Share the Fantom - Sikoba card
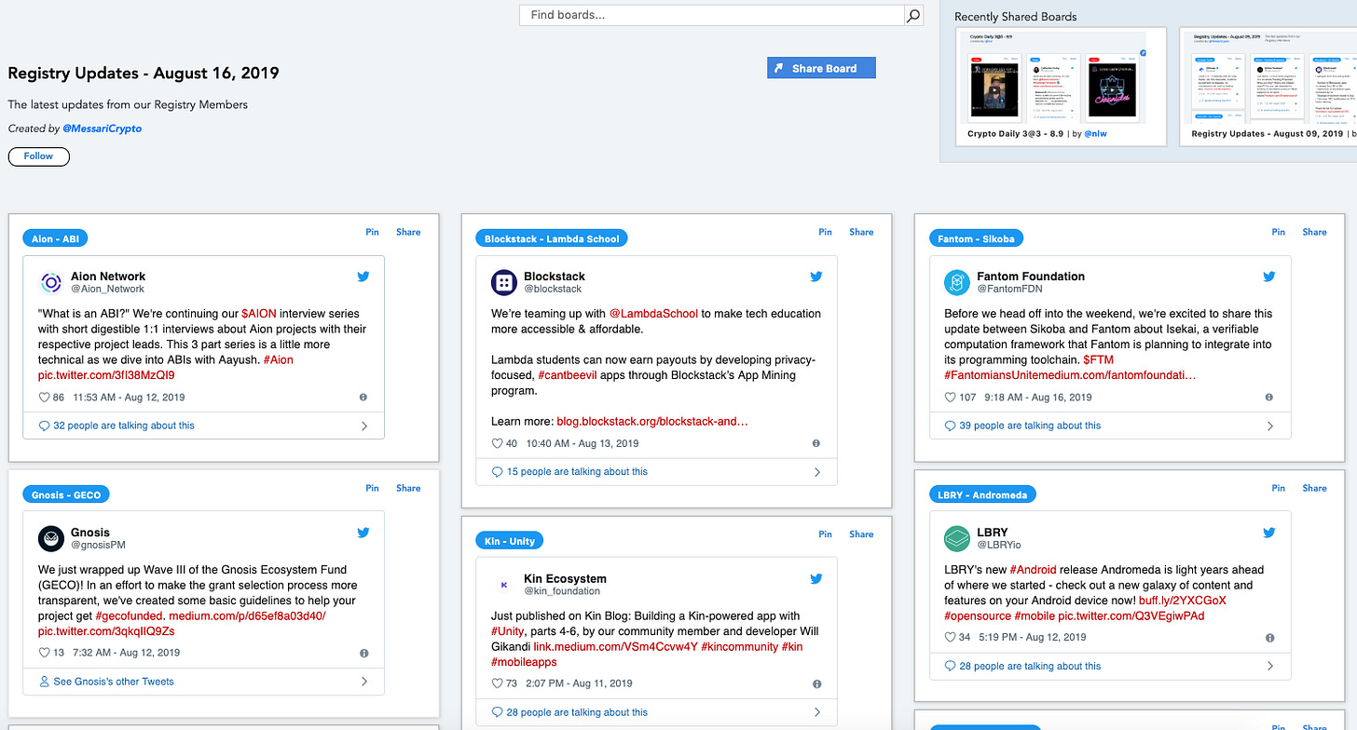1357x730 pixels. [x=1314, y=232]
